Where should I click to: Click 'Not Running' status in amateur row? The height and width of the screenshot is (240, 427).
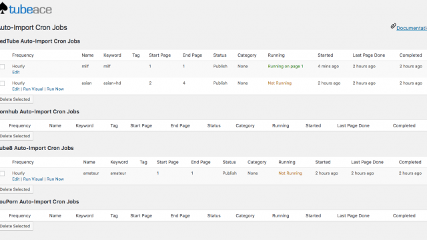coord(290,173)
